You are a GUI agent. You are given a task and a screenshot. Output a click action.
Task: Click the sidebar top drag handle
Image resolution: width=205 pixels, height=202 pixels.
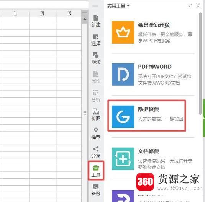click(x=95, y=6)
